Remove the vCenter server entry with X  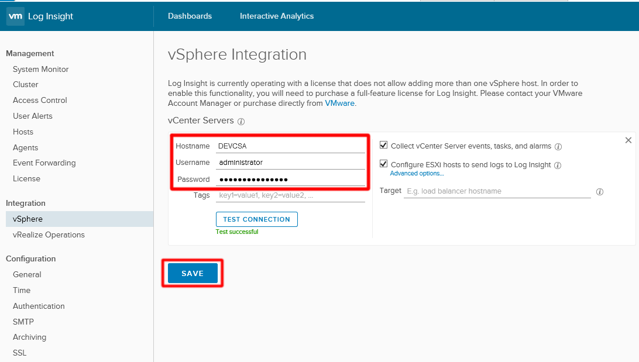click(628, 140)
